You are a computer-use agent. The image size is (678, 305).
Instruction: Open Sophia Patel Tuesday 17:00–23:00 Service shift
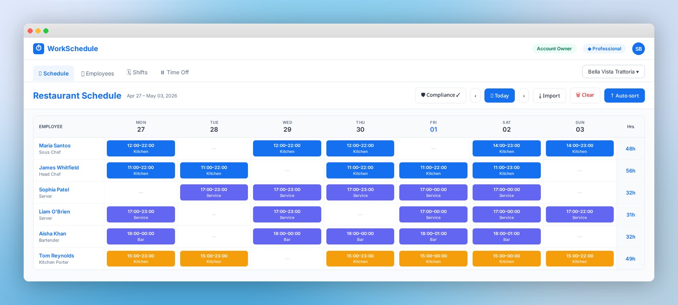pos(214,192)
